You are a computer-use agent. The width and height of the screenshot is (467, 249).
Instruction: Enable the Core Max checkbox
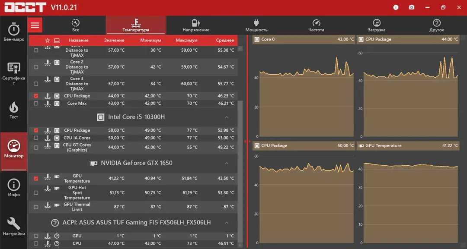tap(36, 104)
